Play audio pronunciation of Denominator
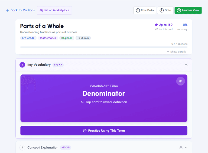The height and width of the screenshot is (153, 208). [x=180, y=81]
